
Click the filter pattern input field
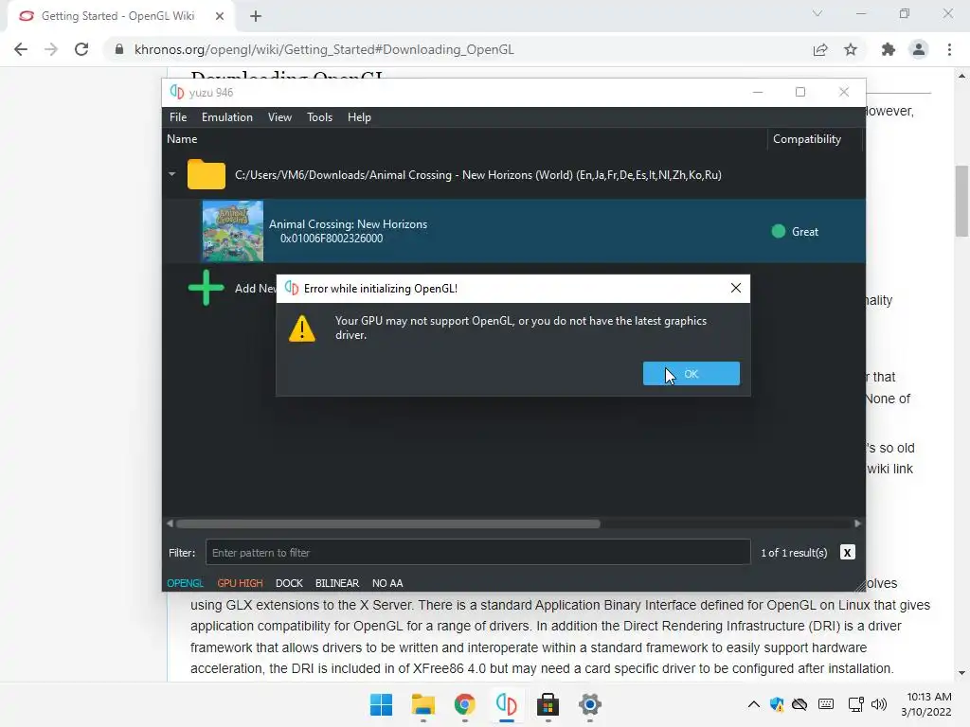click(x=477, y=552)
